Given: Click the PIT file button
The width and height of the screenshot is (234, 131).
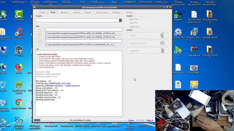Looking at the screenshot, I should [39, 29].
